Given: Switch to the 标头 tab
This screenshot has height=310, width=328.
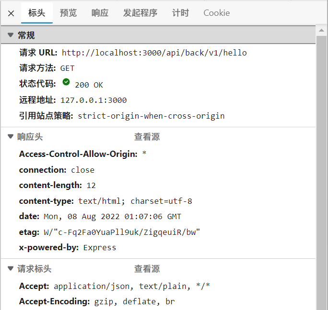Looking at the screenshot, I should pos(36,13).
